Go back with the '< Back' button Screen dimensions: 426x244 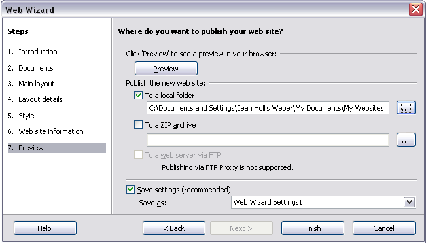(174, 228)
